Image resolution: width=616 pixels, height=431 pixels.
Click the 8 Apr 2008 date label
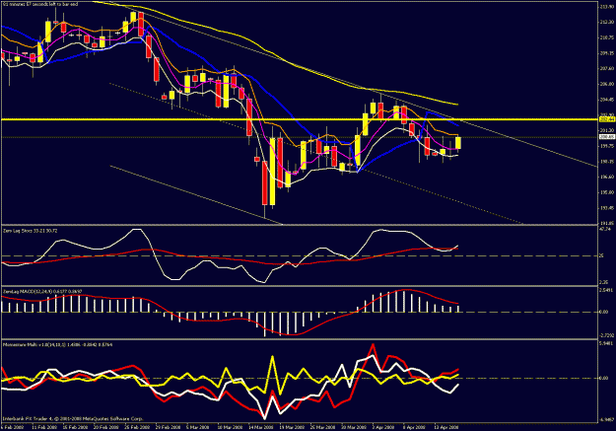pos(414,427)
